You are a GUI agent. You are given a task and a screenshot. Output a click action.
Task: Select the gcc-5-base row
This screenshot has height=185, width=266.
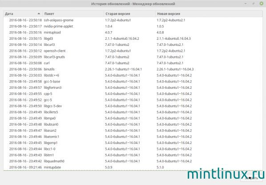[133, 81]
